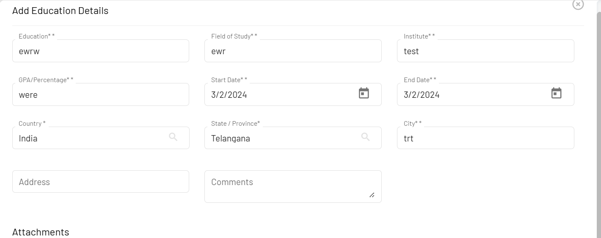The height and width of the screenshot is (238, 601).
Task: Click the Add Education Details title
Action: pos(60,11)
